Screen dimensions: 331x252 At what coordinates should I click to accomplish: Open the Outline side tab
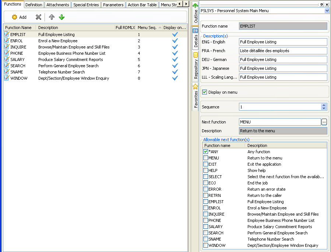pos(196,14)
